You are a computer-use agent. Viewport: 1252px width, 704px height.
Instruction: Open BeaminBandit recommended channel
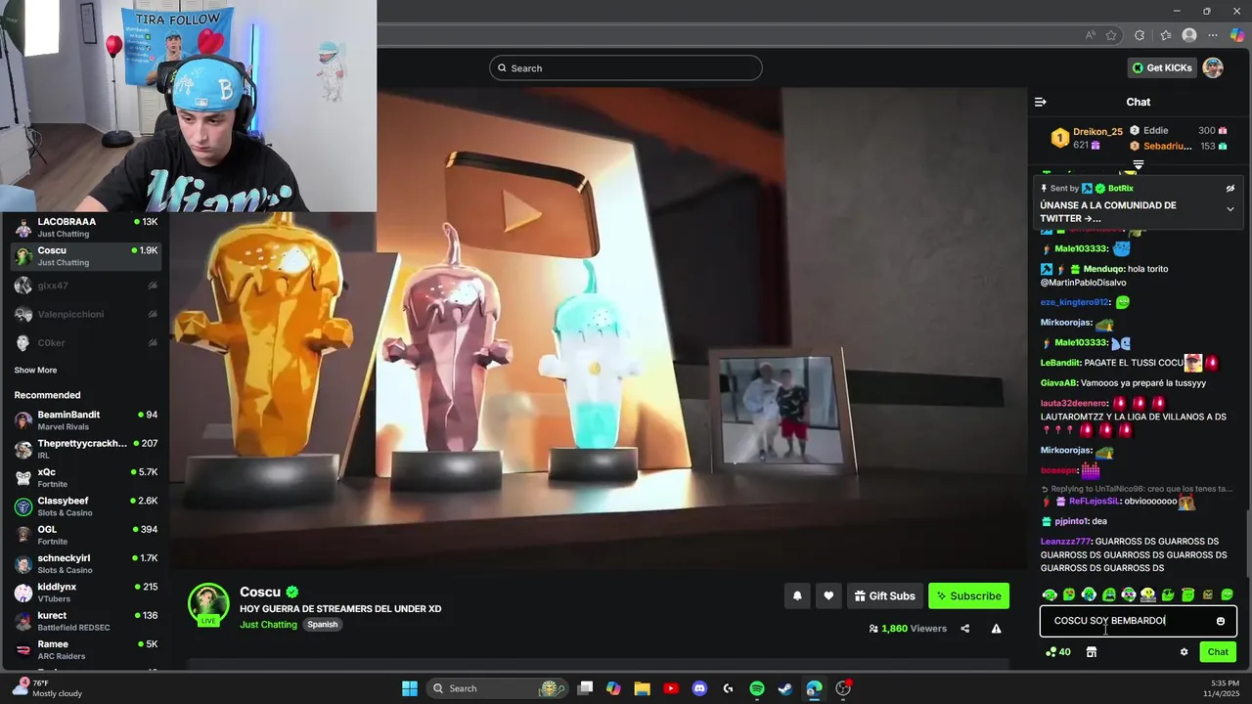click(x=86, y=420)
